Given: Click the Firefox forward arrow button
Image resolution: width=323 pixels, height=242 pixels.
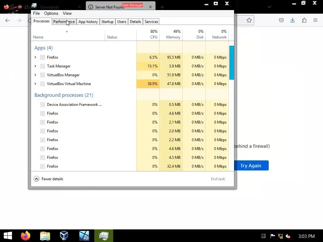Looking at the screenshot, I should tap(19, 20).
